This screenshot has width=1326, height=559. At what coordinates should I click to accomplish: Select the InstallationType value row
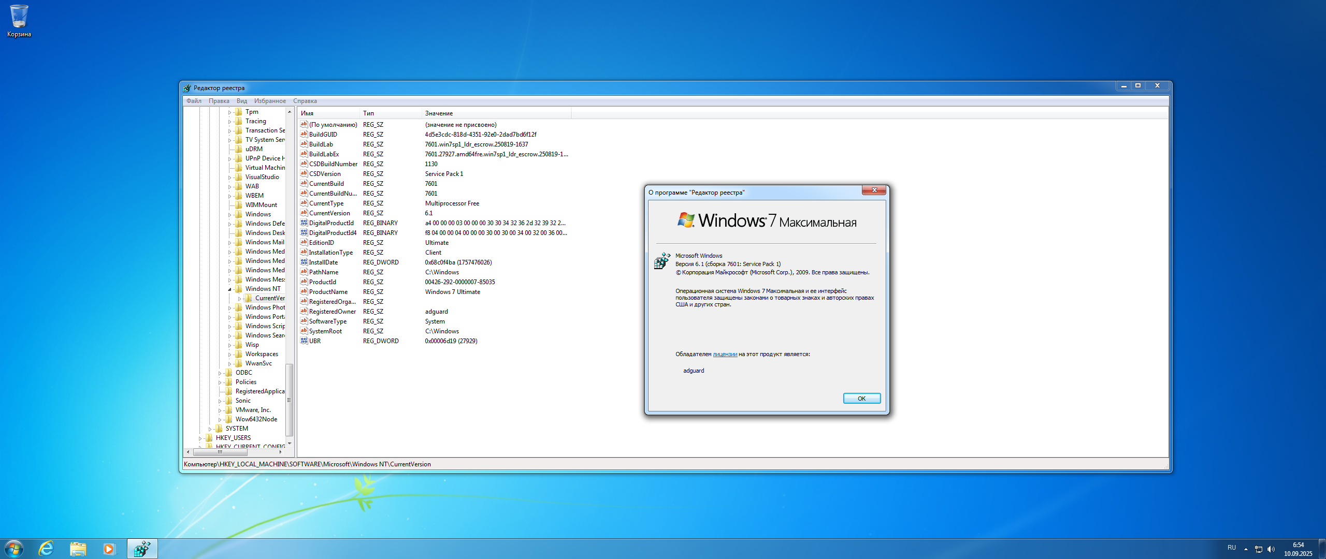pos(435,252)
